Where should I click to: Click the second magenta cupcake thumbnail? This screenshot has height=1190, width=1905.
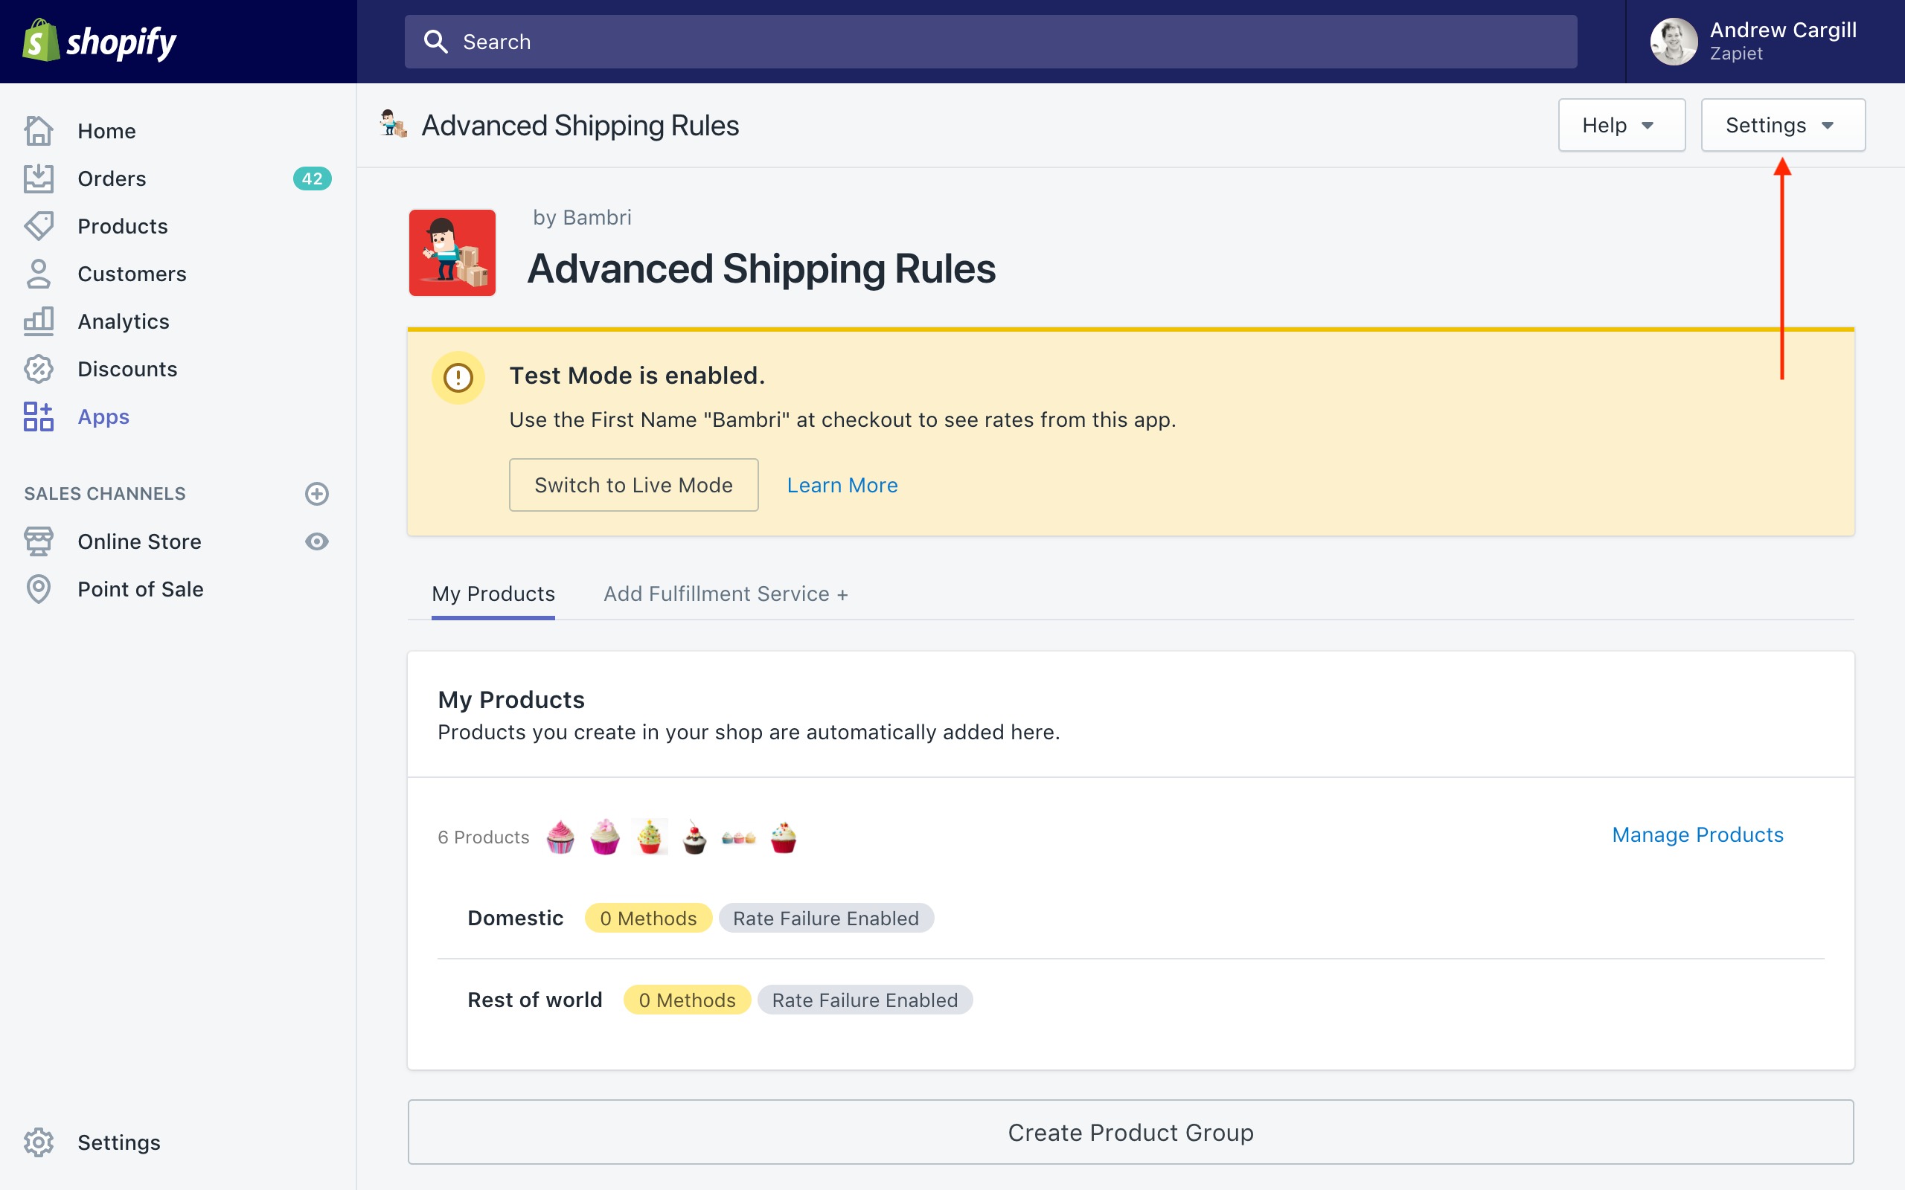604,837
